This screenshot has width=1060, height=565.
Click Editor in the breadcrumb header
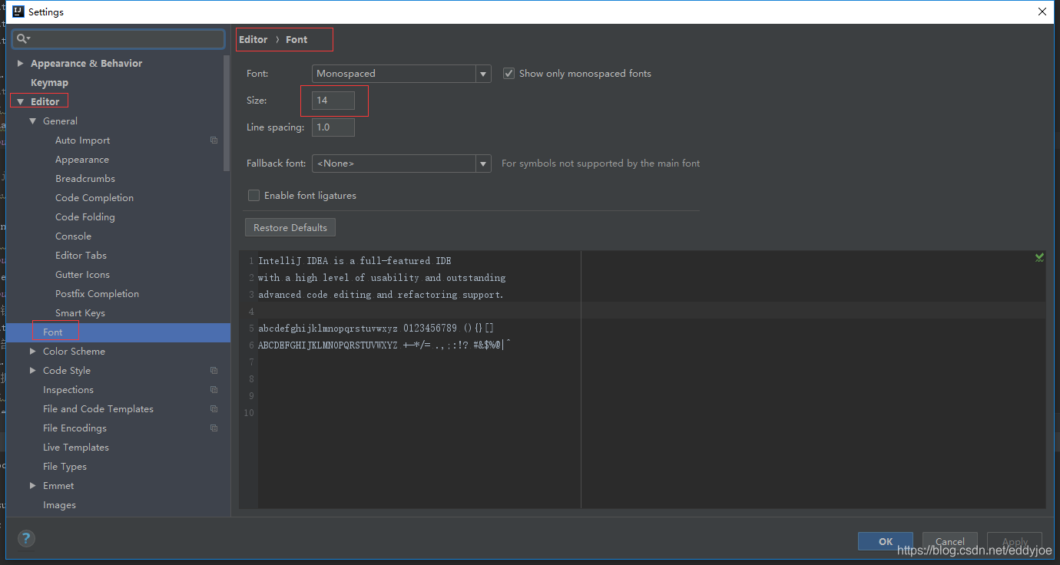(253, 40)
